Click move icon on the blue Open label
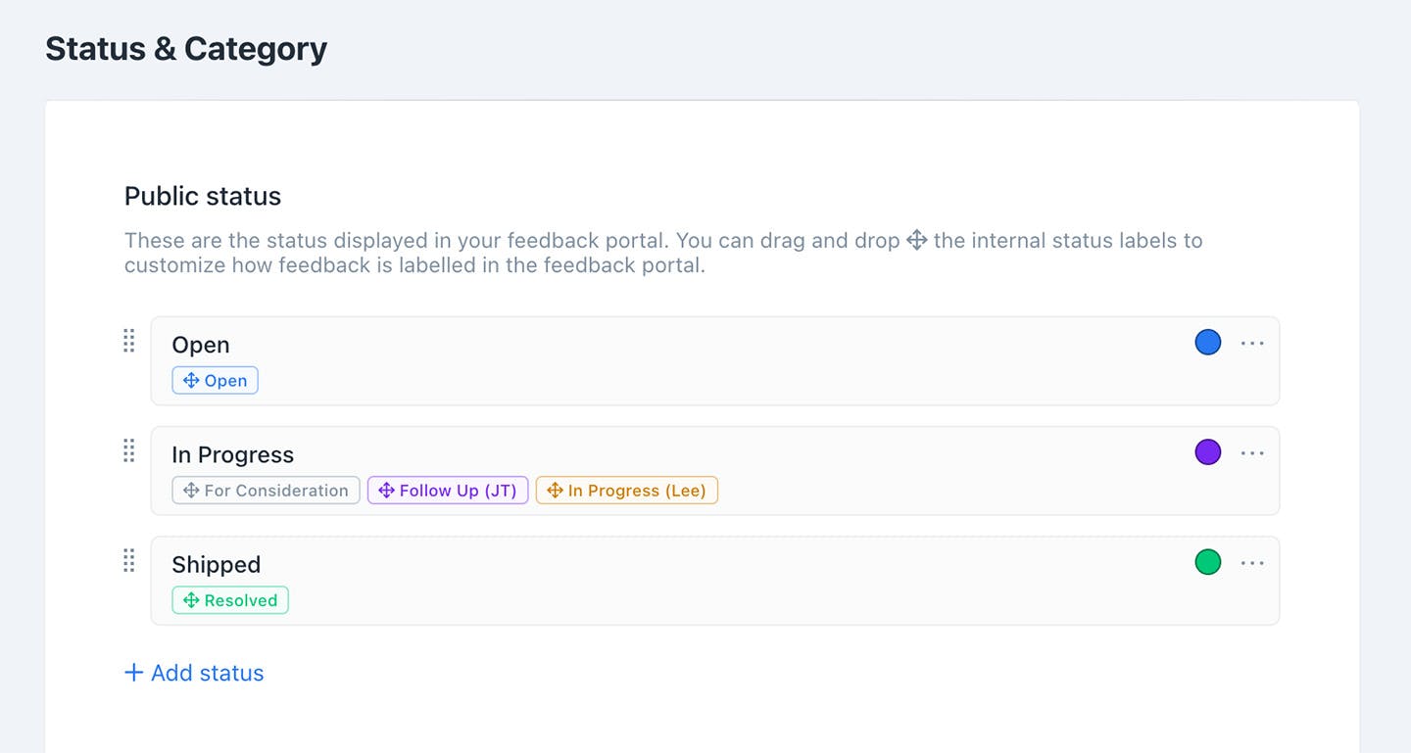This screenshot has height=753, width=1411. [191, 381]
